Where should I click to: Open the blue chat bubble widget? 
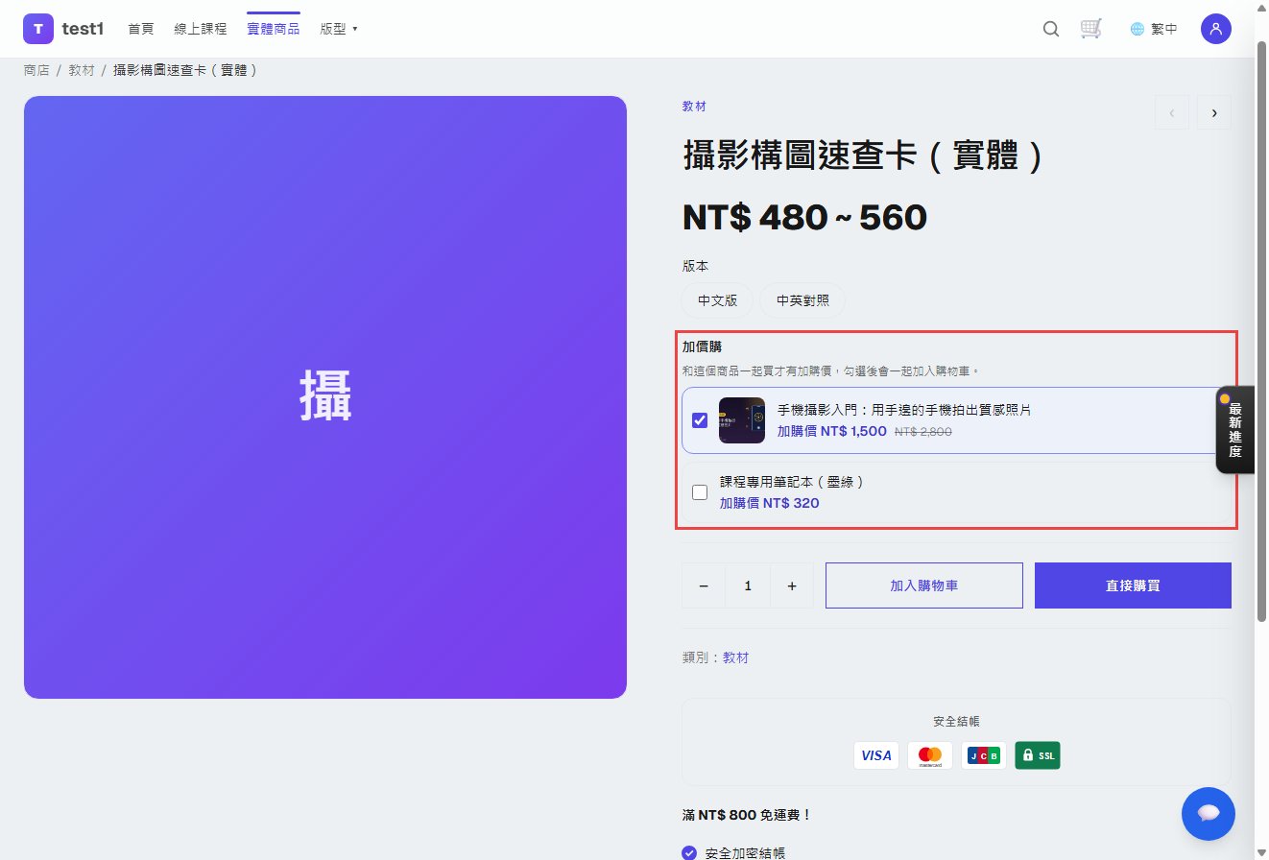click(1209, 814)
